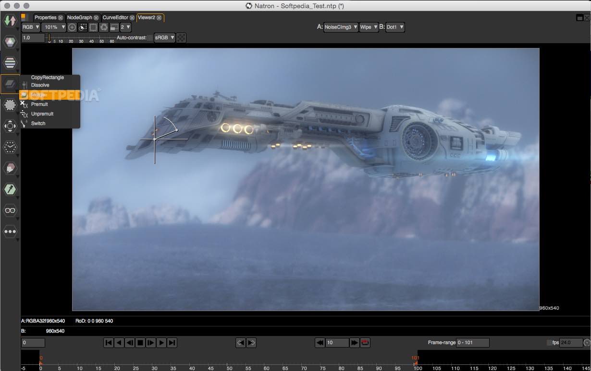Screen dimensions: 591x371
Task: Open the Color nodes toolbar icon
Action: pos(10,42)
